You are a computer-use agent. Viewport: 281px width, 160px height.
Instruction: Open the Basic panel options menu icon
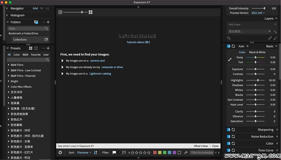coord(248,46)
